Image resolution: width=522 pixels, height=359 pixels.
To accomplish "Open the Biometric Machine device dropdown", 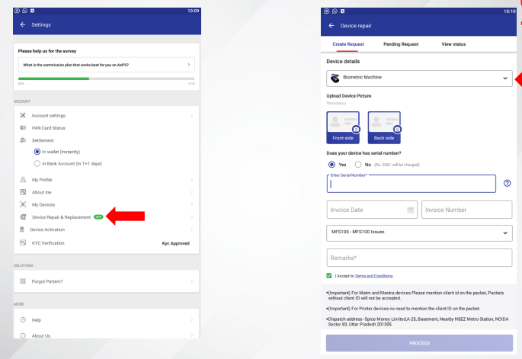I will [x=419, y=79].
